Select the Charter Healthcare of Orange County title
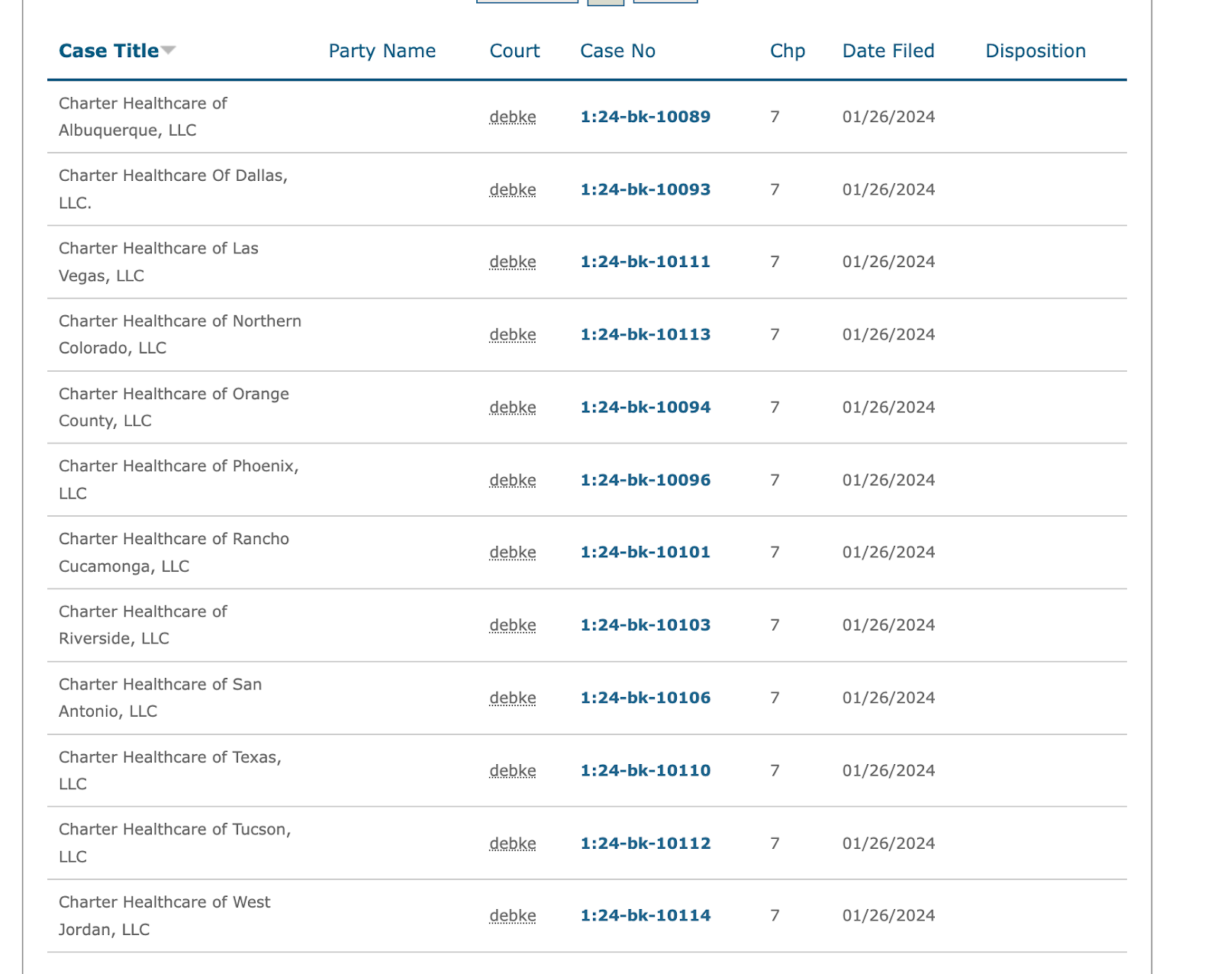The width and height of the screenshot is (1221, 974). click(174, 408)
